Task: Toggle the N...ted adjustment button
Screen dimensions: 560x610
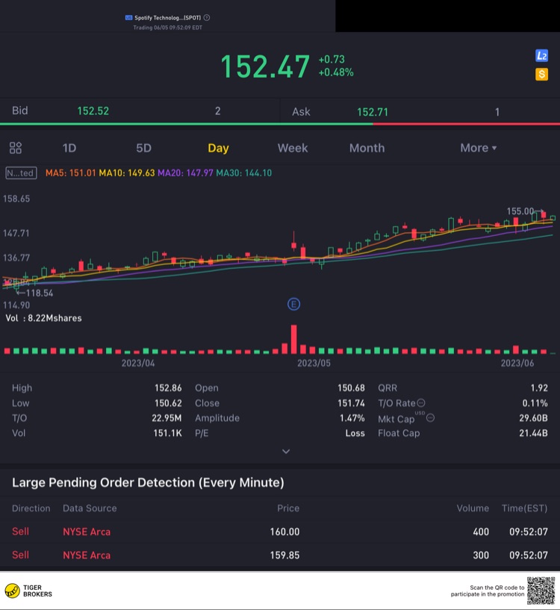Action: click(x=22, y=172)
